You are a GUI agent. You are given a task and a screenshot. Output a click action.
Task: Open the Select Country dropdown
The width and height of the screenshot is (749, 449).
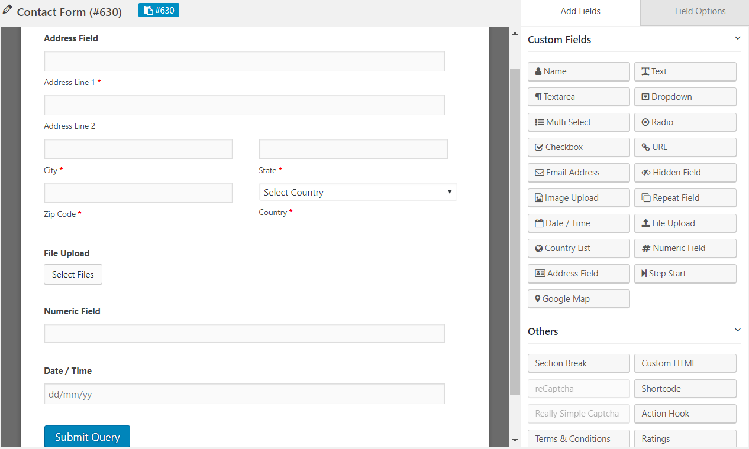358,192
